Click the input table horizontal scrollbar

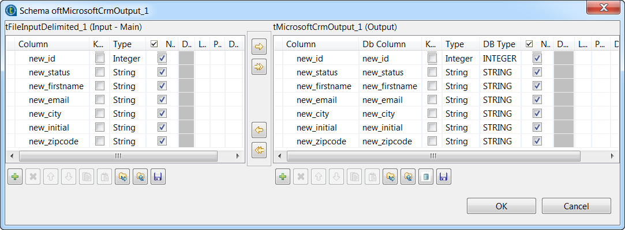118,156
